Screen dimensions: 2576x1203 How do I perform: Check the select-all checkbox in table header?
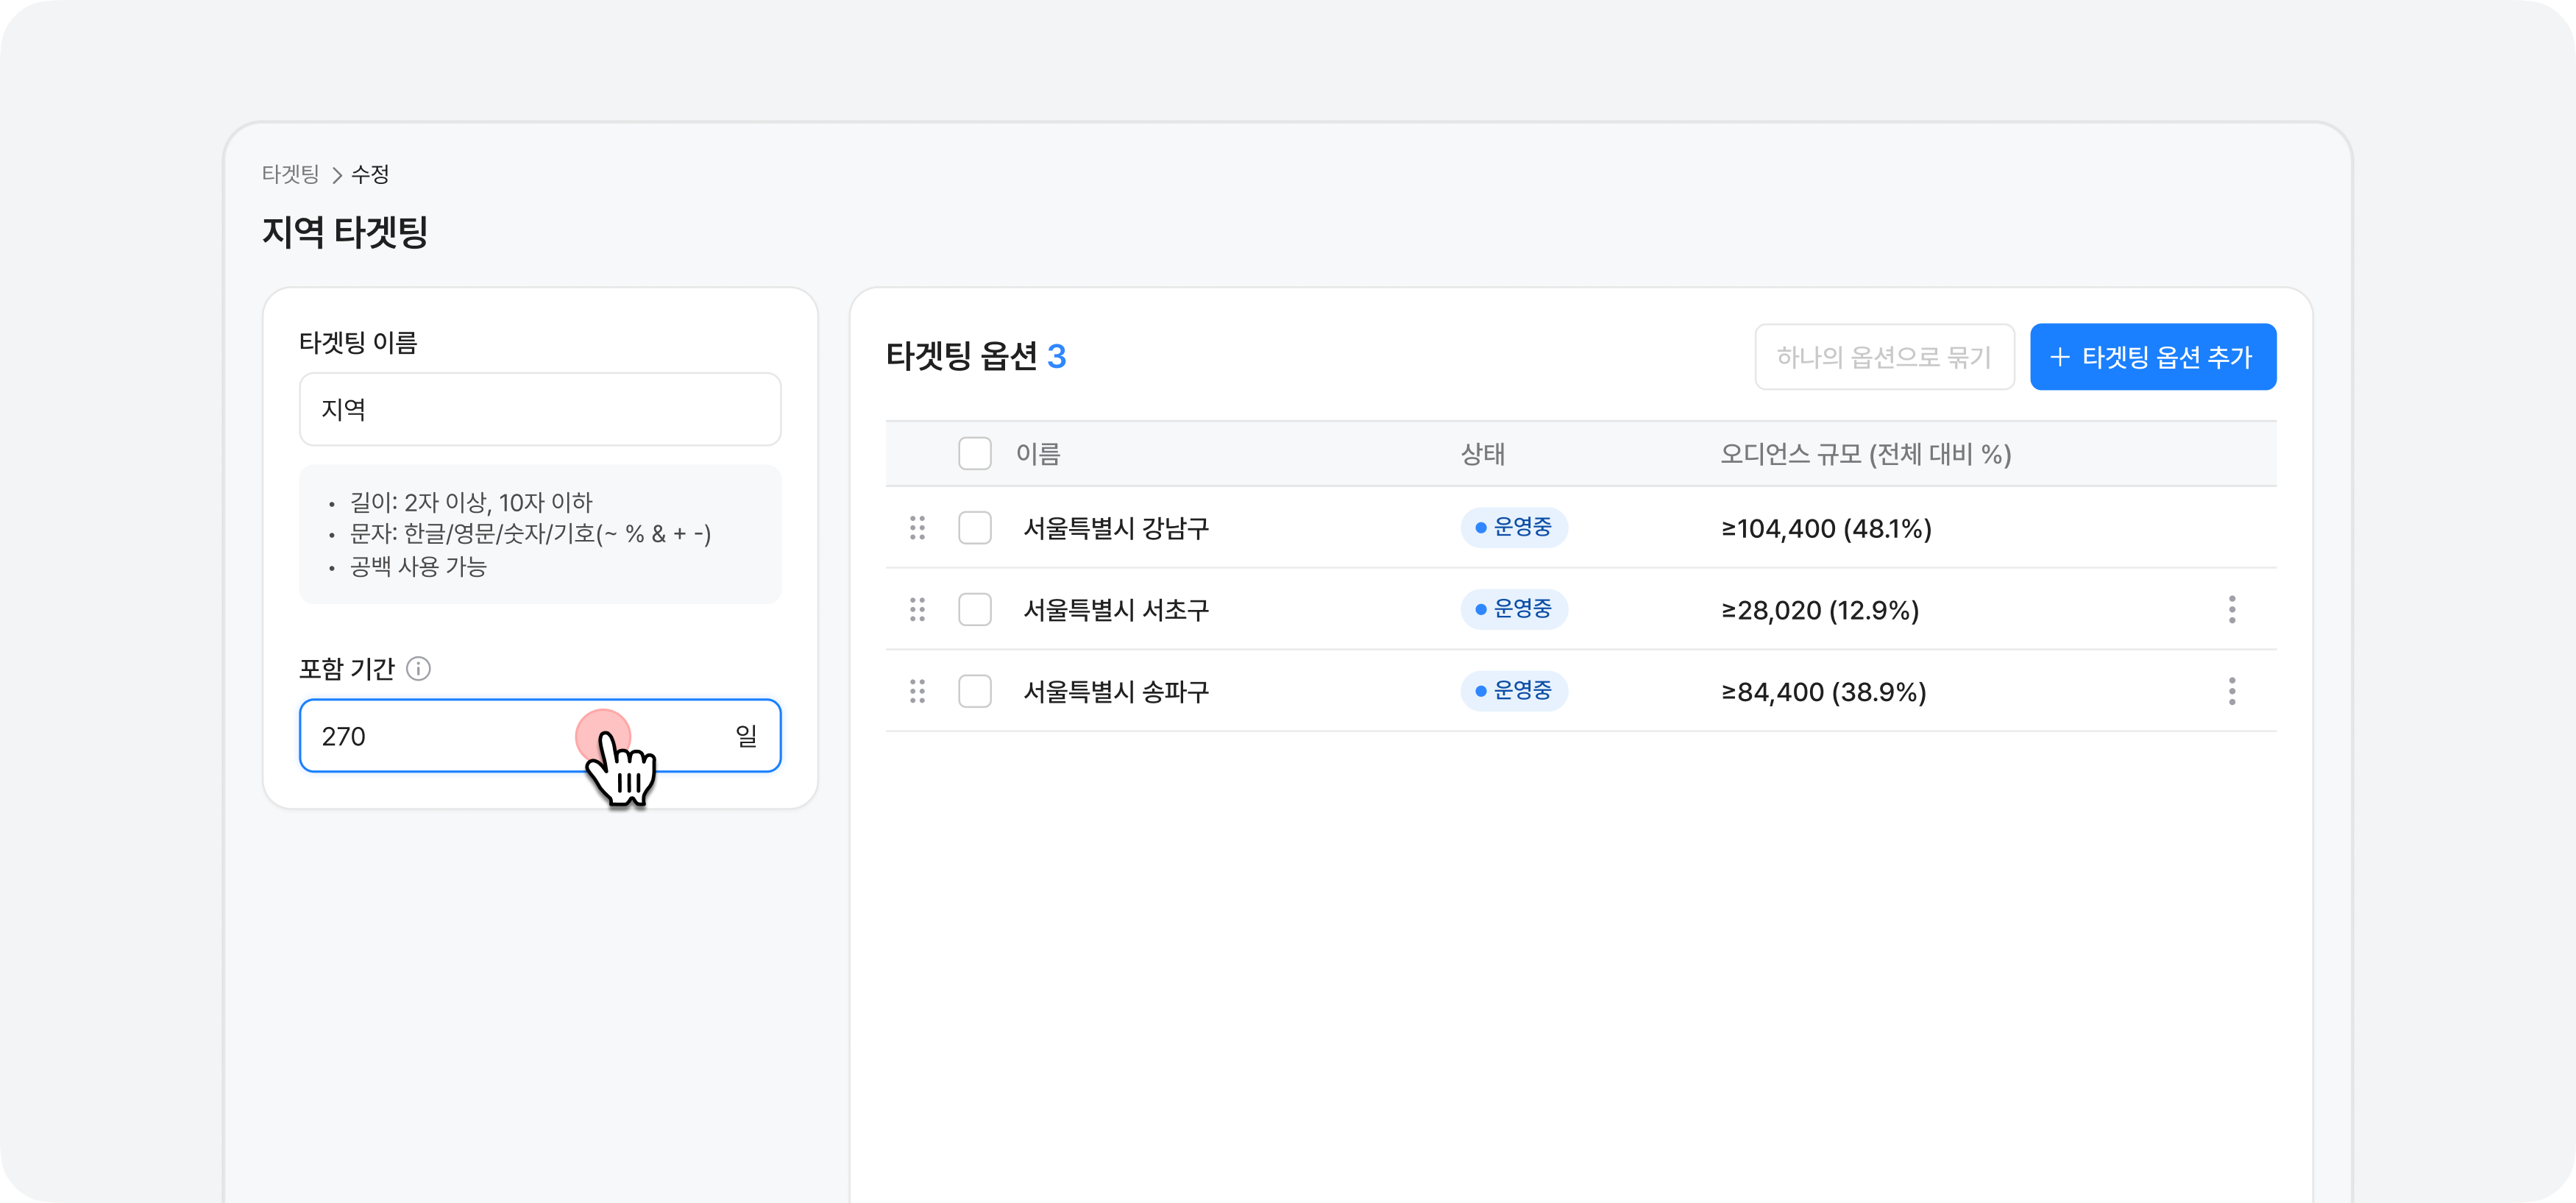coord(975,454)
